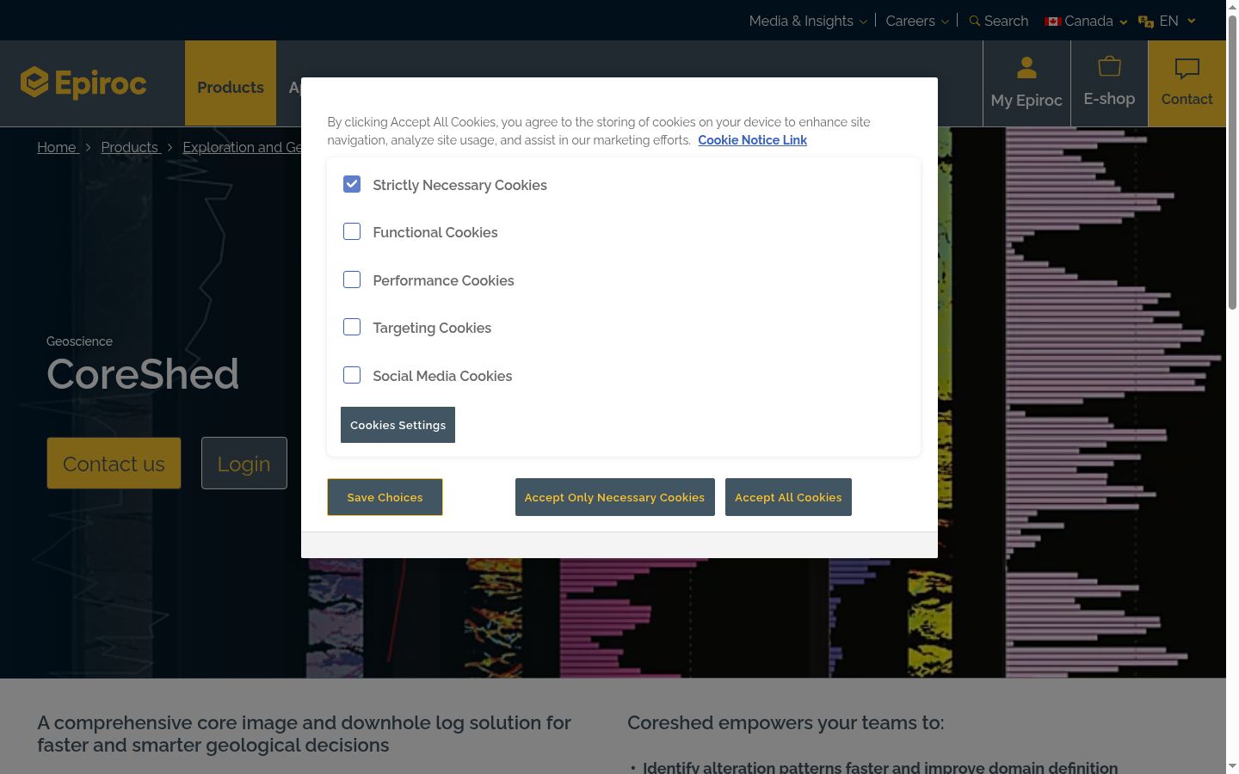Click the scrollbar down arrow
Screen dimensions: 1239x774
tap(1232, 766)
